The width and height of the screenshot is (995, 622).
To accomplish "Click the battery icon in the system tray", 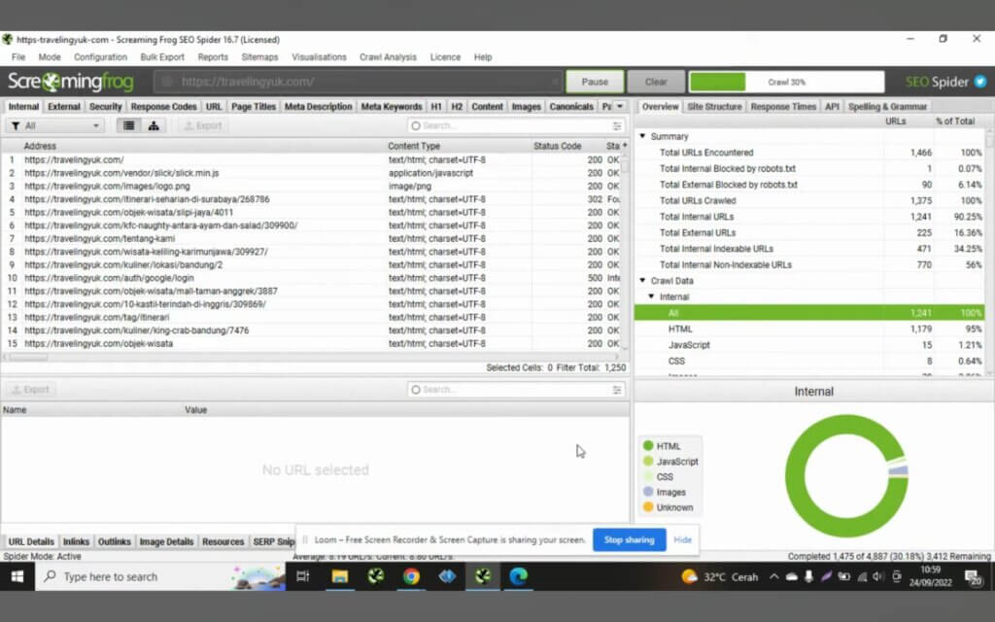I will coord(844,576).
